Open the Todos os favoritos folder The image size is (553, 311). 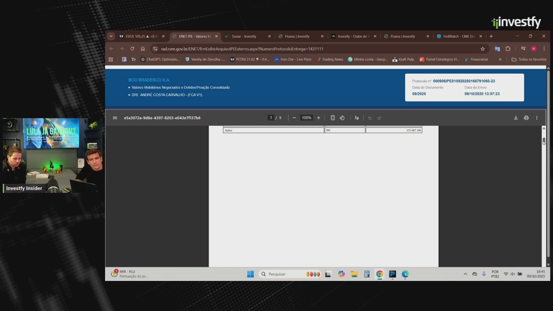[x=529, y=59]
